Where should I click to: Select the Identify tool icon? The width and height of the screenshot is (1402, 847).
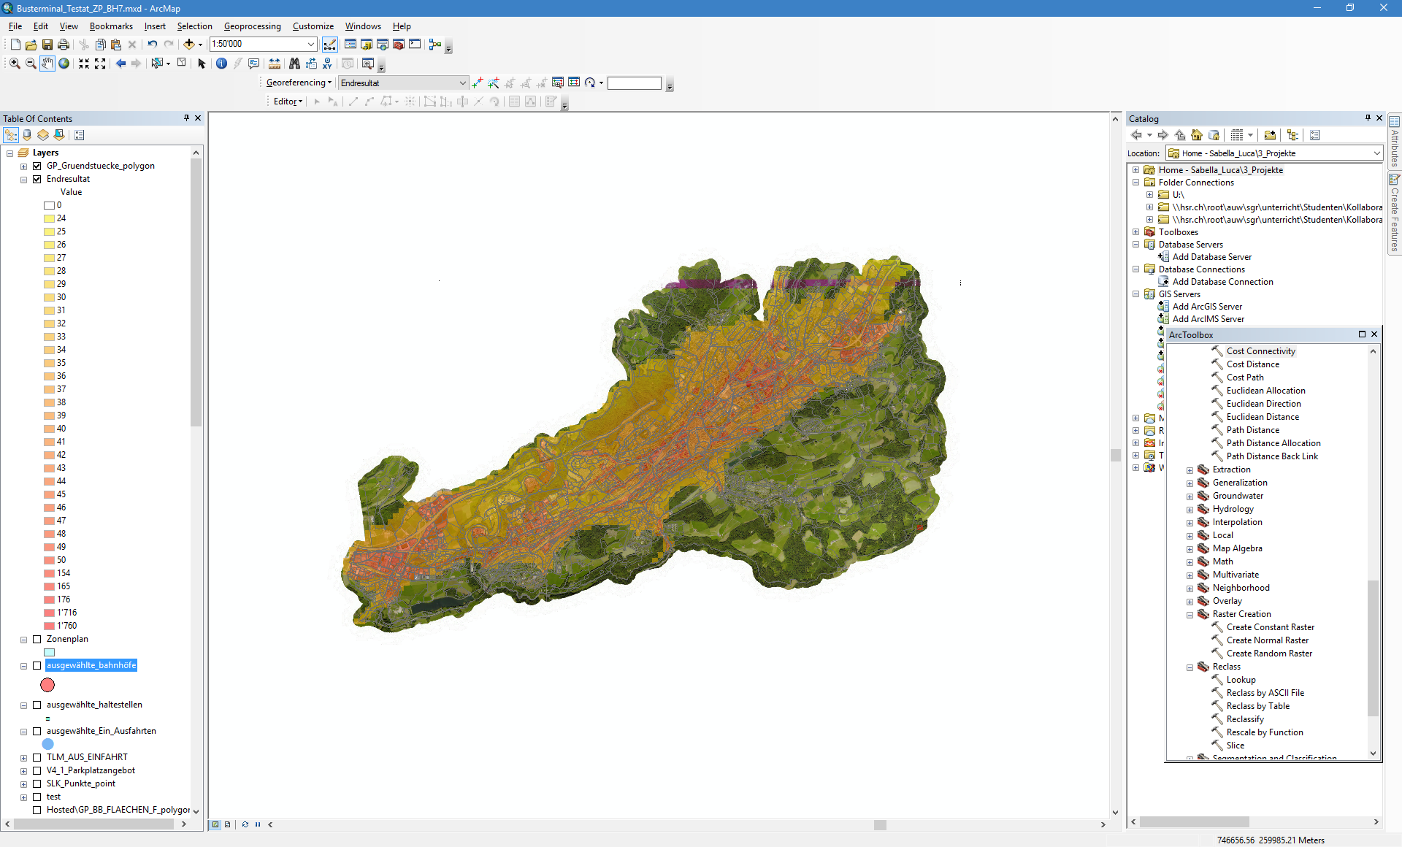click(x=221, y=64)
